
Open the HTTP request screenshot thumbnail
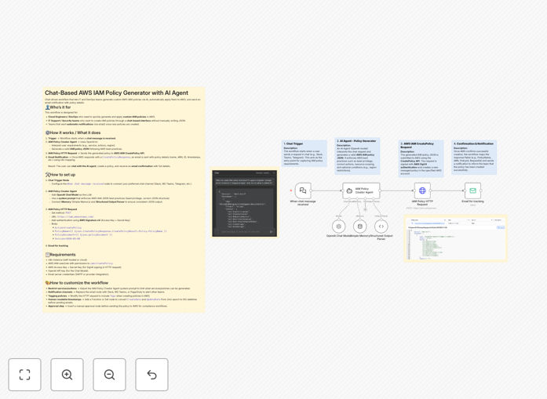[x=456, y=238]
